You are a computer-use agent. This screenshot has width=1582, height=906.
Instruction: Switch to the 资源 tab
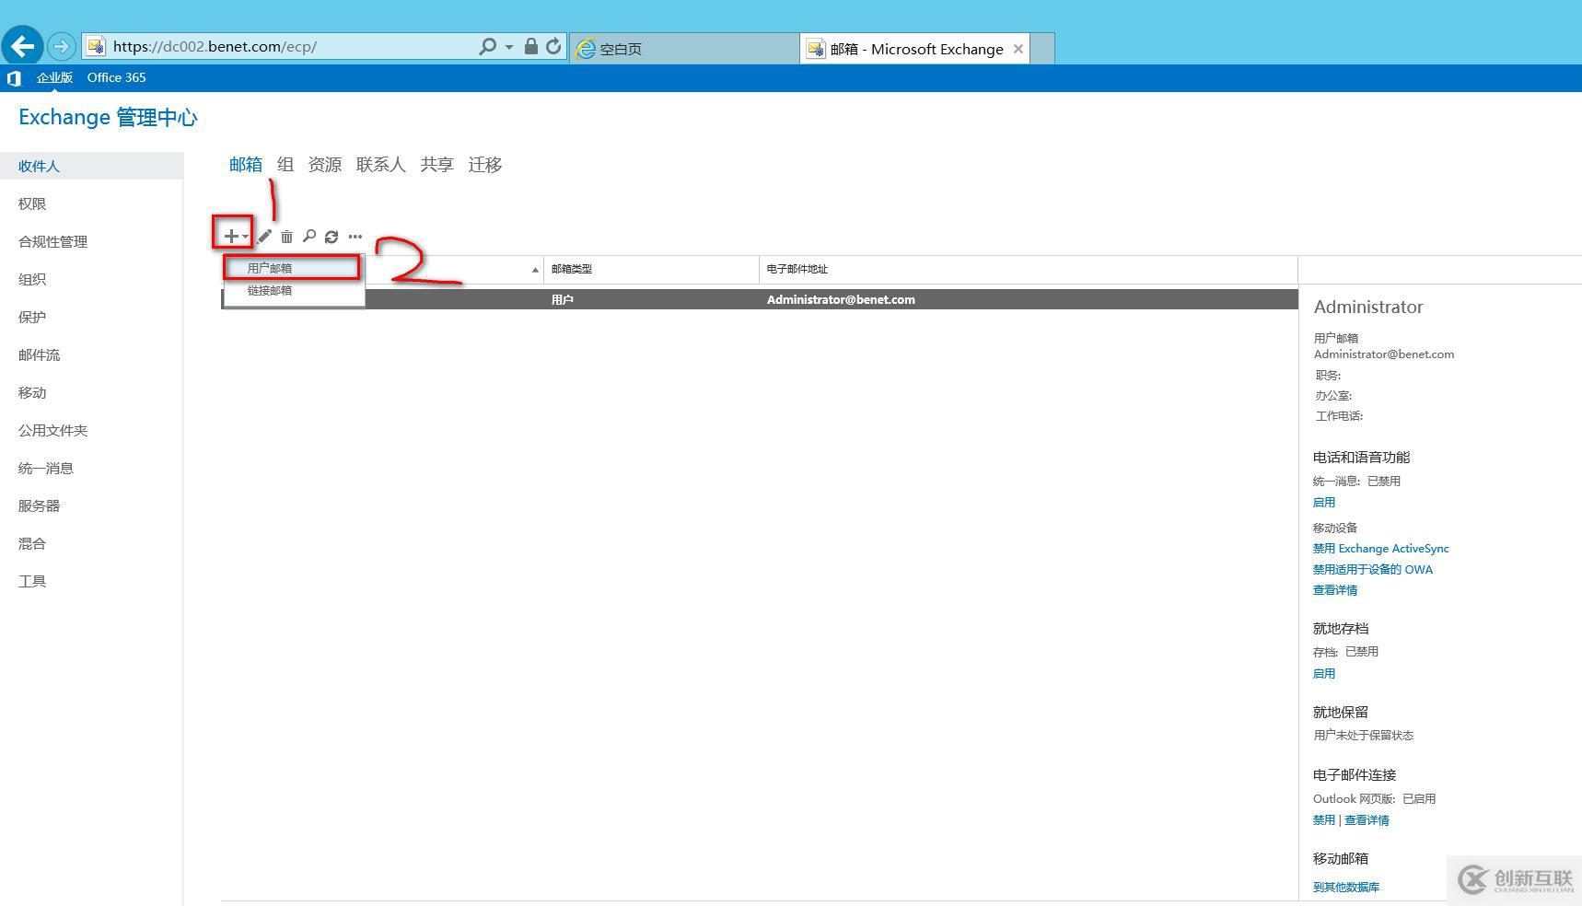[x=324, y=164]
